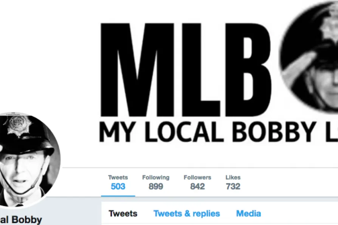Screen dimensions: 338x225
Task: Switch to Tweets & replies tab
Action: click(x=187, y=214)
